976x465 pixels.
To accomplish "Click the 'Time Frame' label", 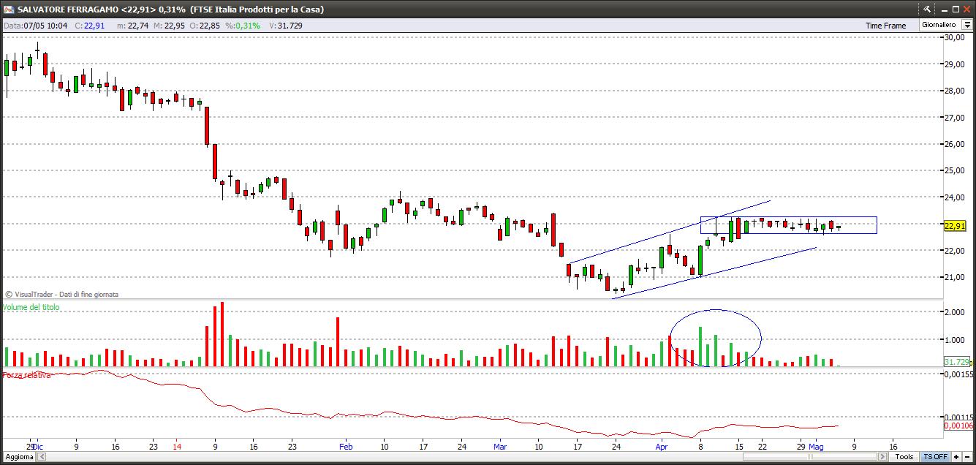I will (x=885, y=25).
